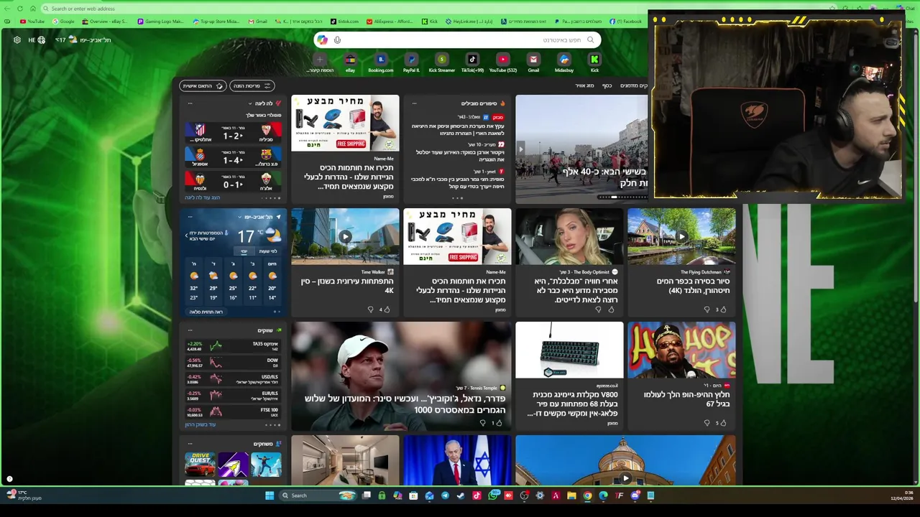Screen dimensions: 920x517
Task: Dislike the Time Walker video card
Action: (371, 309)
